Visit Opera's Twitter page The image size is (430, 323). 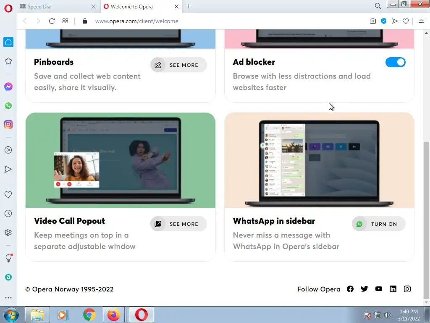click(x=364, y=289)
